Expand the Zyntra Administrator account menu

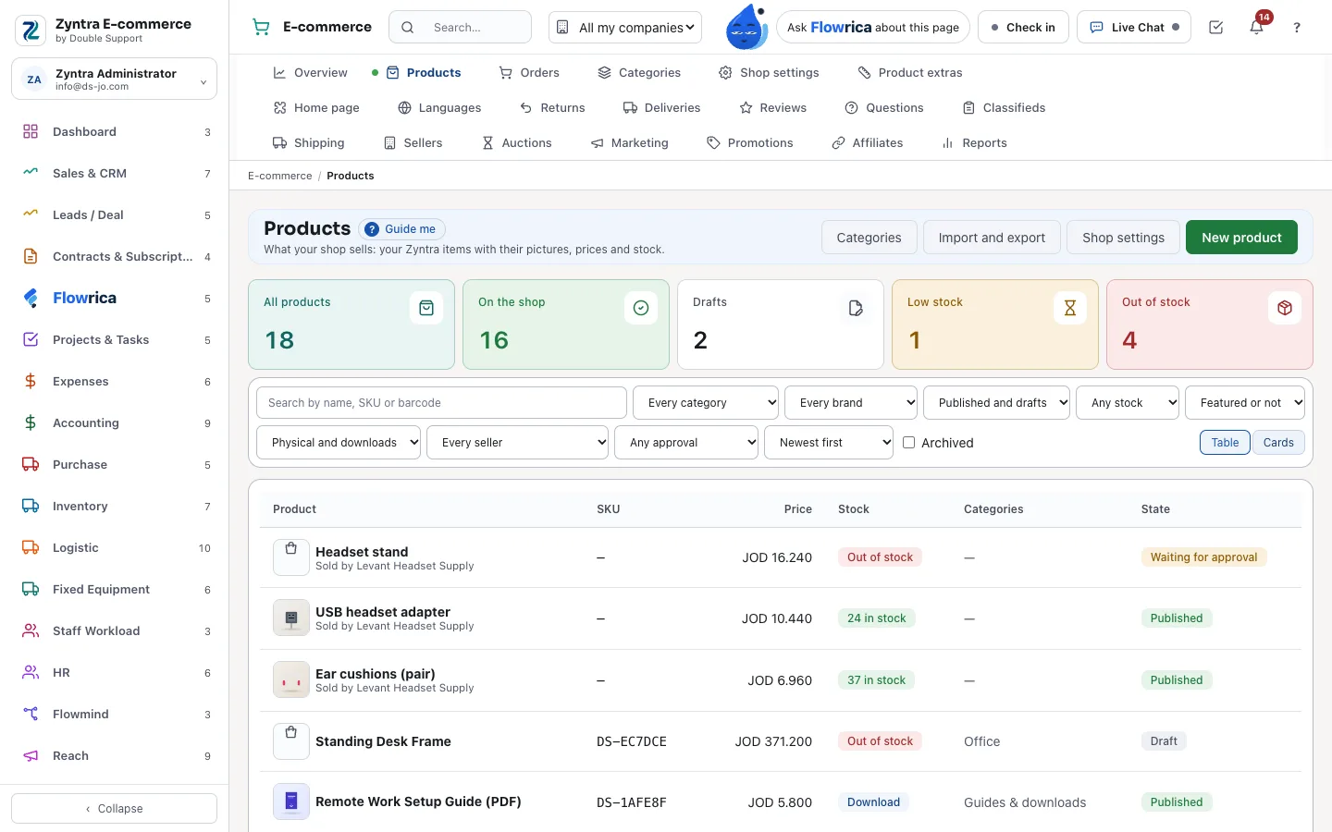(115, 80)
